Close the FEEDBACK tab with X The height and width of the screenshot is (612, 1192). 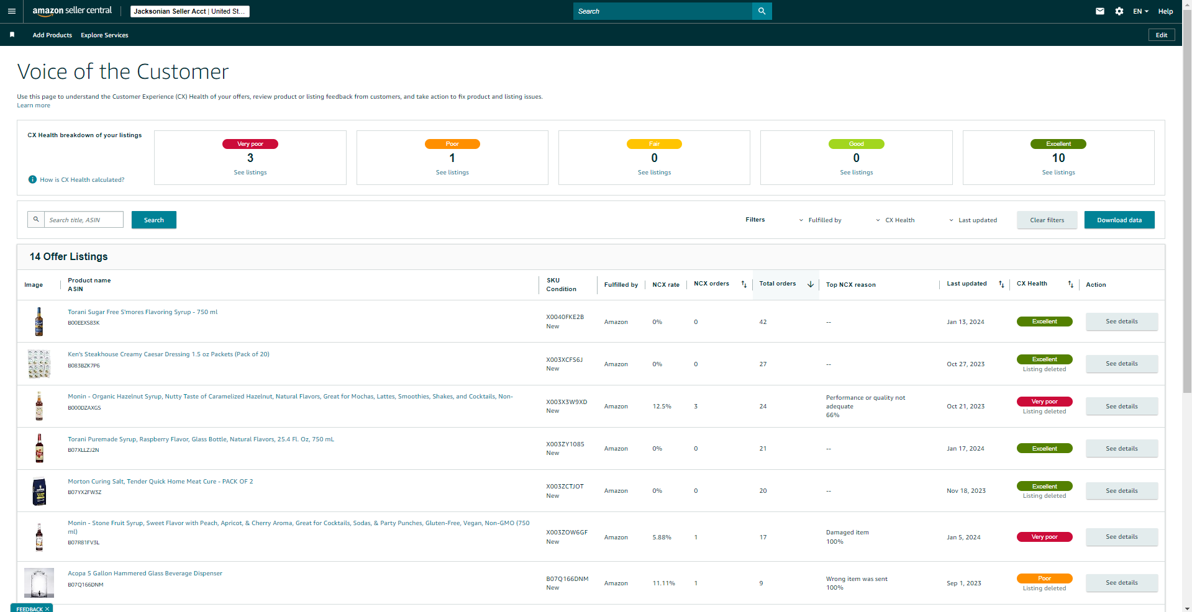coord(47,609)
